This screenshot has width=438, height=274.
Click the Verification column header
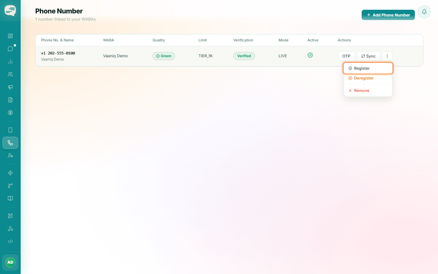[243, 40]
